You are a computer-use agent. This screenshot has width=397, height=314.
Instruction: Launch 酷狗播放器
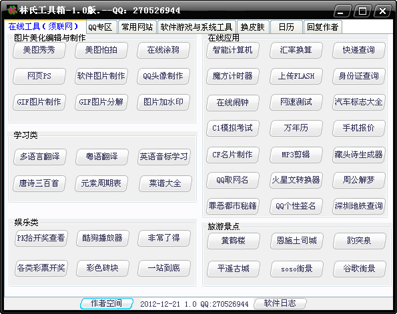coord(103,238)
